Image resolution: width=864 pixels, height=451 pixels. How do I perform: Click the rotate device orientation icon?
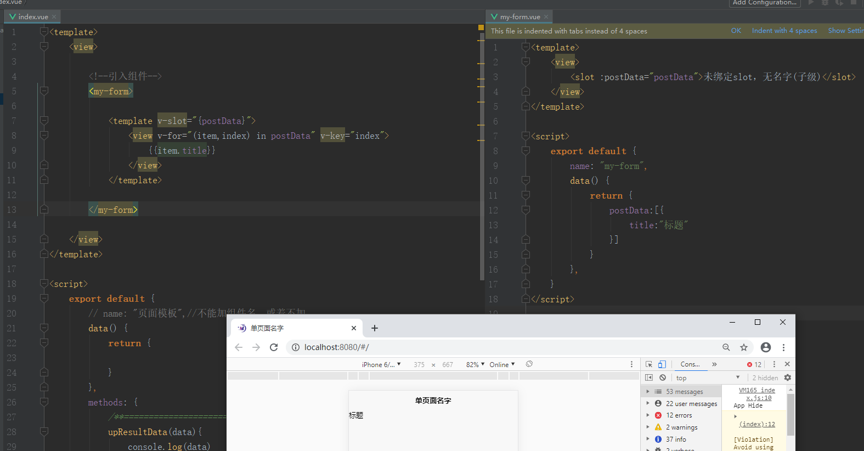pos(529,364)
